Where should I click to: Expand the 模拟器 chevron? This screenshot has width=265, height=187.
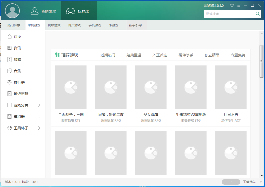pyautogui.click(x=39, y=117)
